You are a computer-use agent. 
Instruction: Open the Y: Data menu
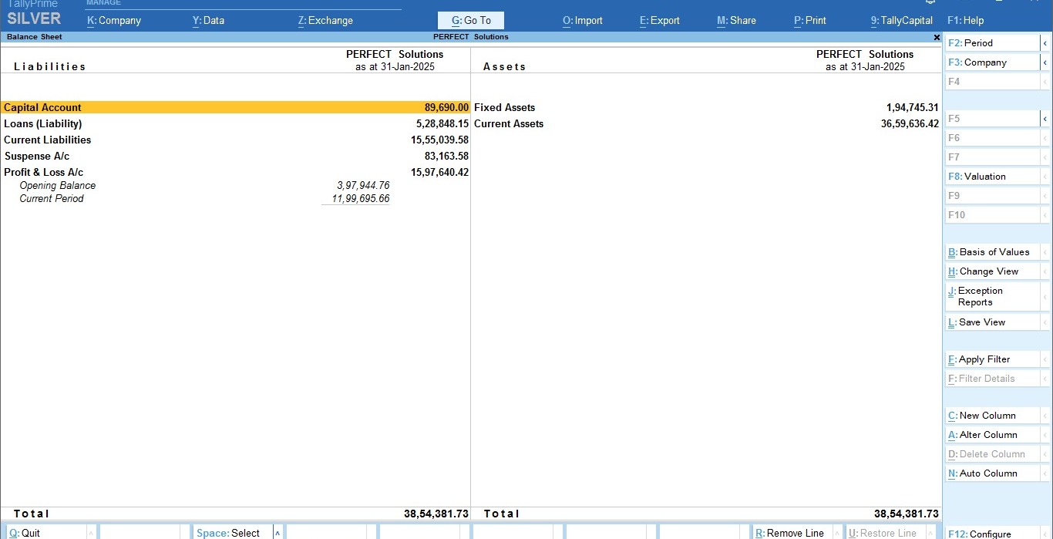coord(208,21)
